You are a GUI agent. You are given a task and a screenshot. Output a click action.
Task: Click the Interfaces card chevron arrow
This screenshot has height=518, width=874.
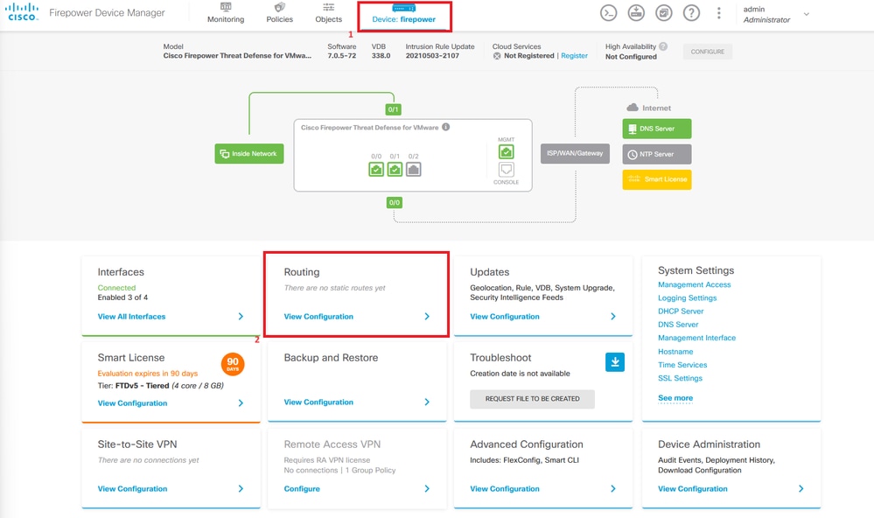pyautogui.click(x=241, y=316)
